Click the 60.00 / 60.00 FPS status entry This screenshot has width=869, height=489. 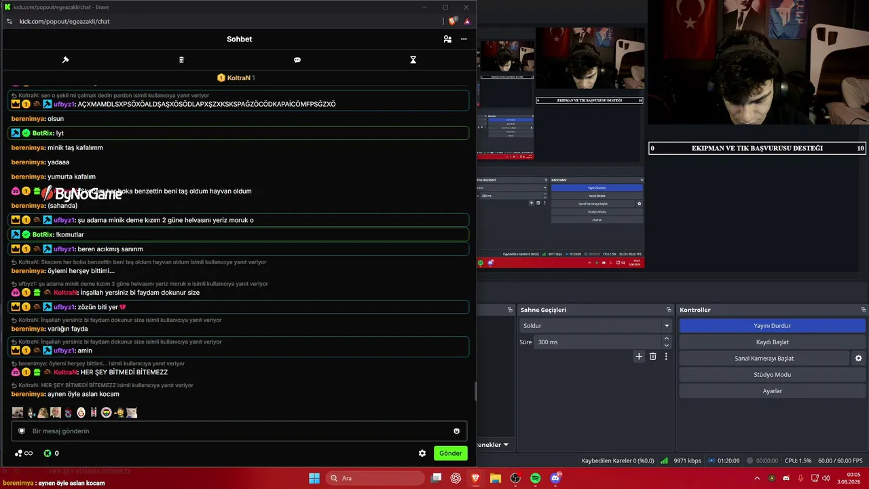840,461
